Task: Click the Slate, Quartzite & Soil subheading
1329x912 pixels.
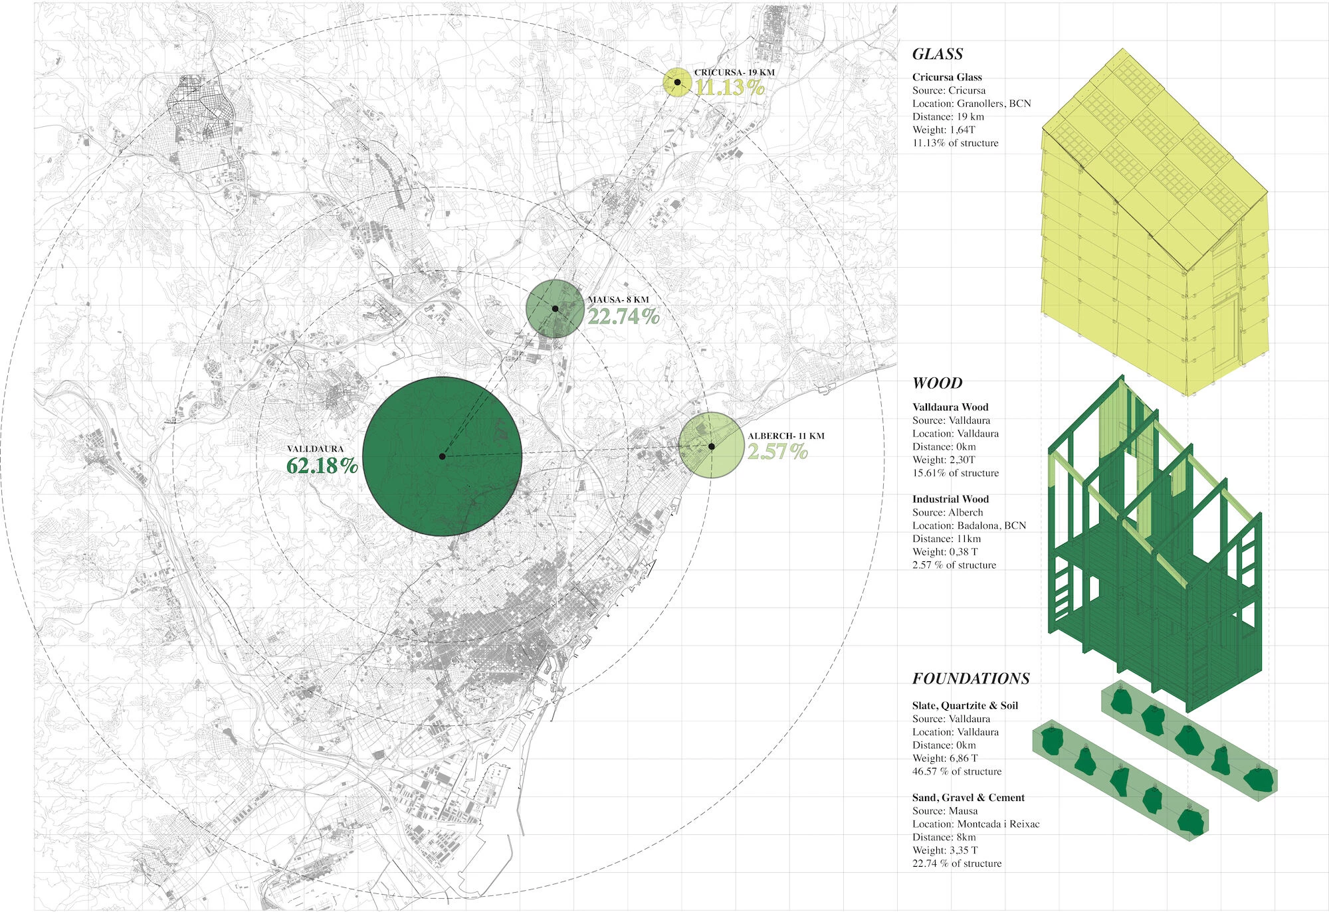Action: coord(965,705)
